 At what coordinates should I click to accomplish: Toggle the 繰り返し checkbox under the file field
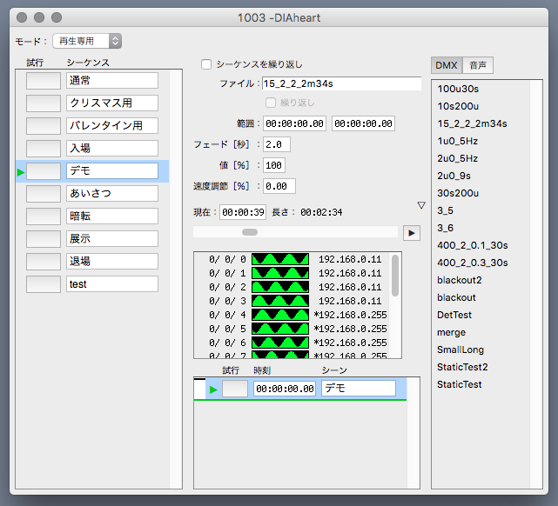271,103
